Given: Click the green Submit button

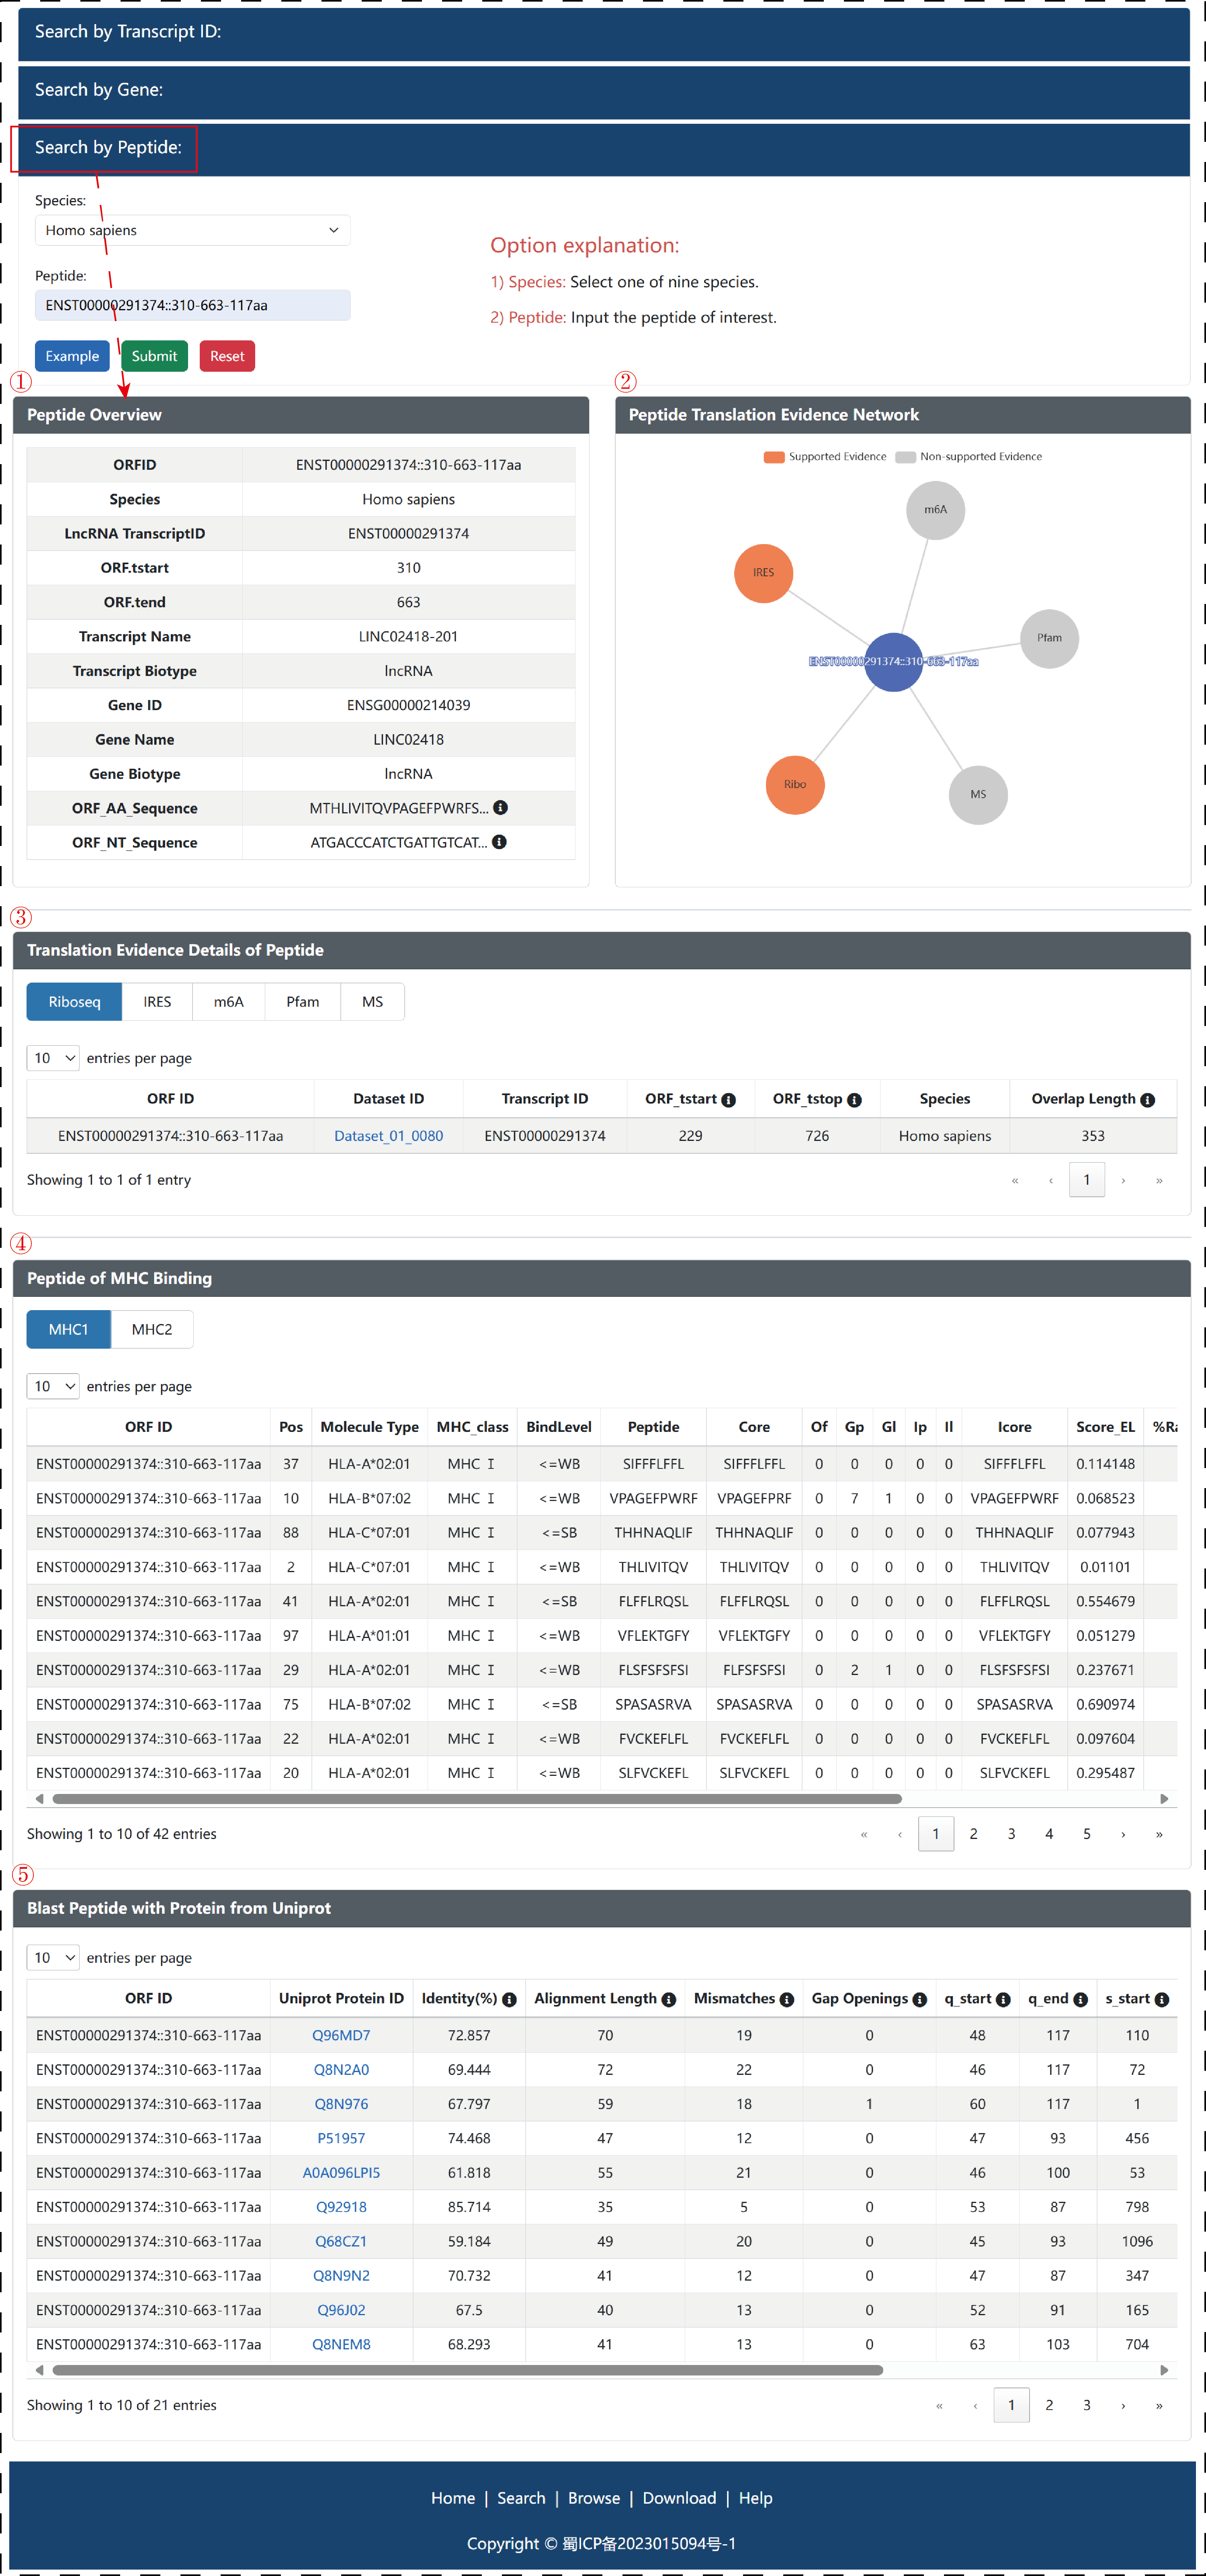Looking at the screenshot, I should (x=154, y=356).
